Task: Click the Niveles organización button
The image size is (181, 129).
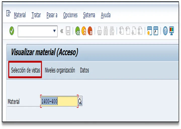Action: click(x=60, y=70)
